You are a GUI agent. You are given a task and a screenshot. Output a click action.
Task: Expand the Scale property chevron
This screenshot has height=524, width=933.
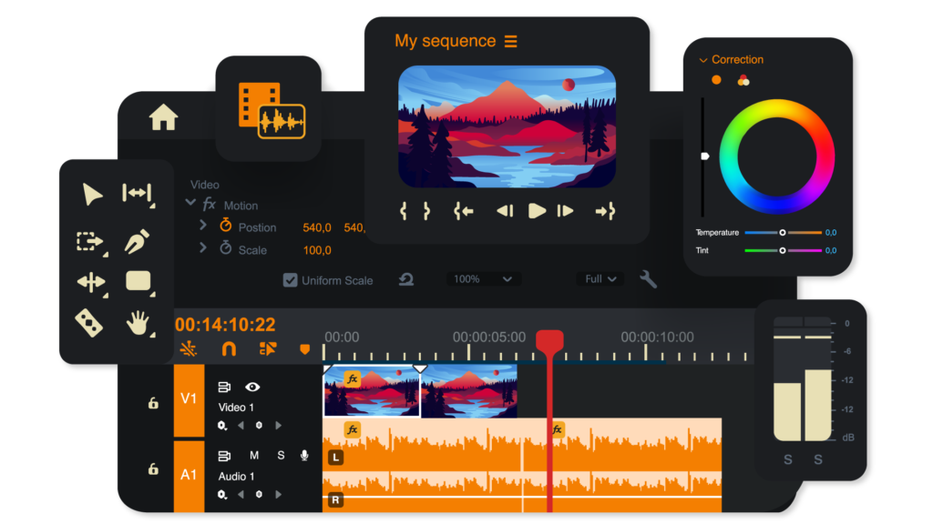point(203,248)
